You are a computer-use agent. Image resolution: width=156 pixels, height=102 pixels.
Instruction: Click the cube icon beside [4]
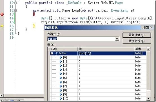pyautogui.click(x=61, y=74)
